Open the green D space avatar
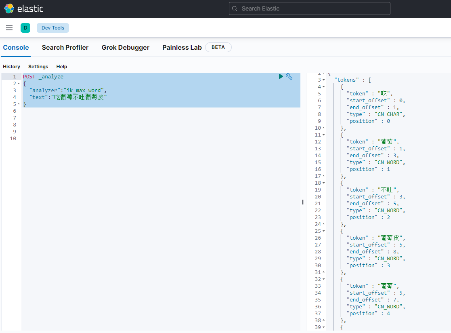Viewport: 451px width, 333px height. pos(25,28)
